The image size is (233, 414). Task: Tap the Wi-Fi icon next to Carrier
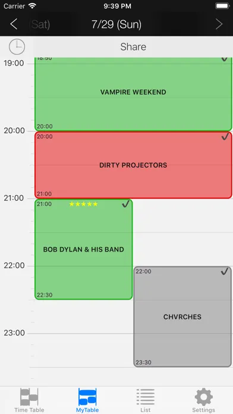click(33, 6)
